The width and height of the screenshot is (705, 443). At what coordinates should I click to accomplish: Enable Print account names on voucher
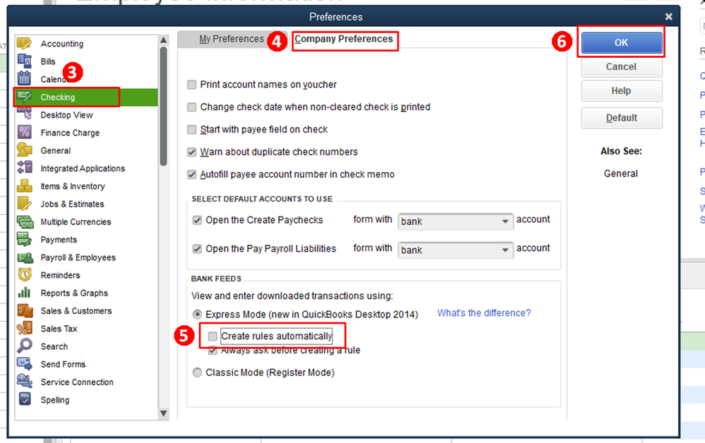click(192, 85)
